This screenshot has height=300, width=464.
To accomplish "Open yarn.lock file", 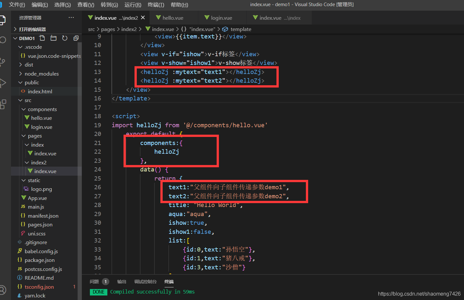I will pos(35,295).
